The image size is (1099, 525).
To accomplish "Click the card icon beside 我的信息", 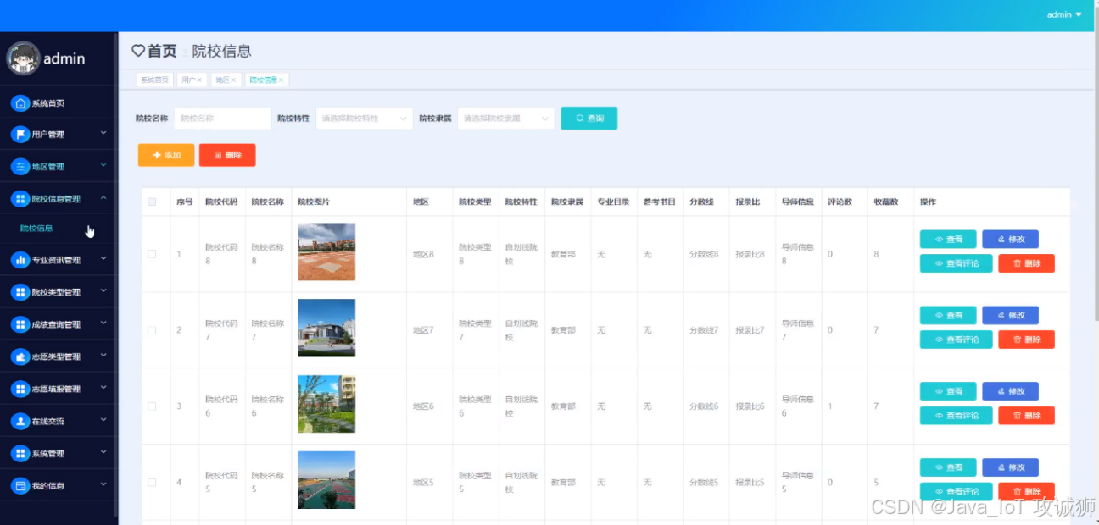I will (20, 486).
